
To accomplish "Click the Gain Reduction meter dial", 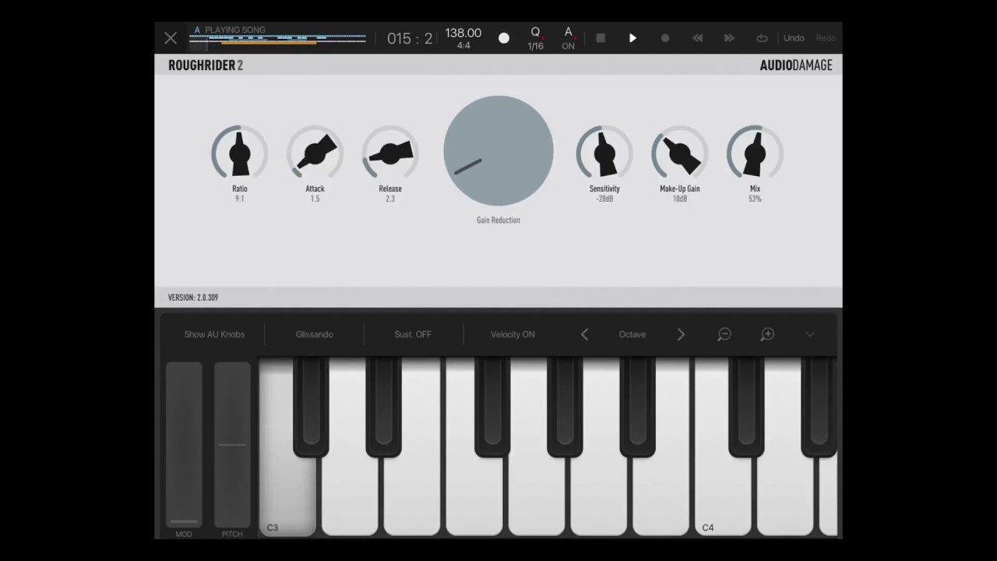I will click(498, 150).
